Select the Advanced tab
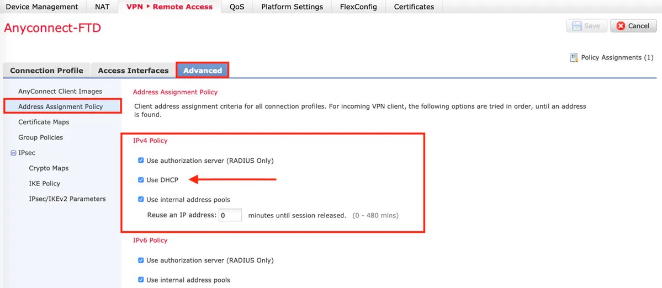Screen dimensions: 662x288 coord(203,71)
